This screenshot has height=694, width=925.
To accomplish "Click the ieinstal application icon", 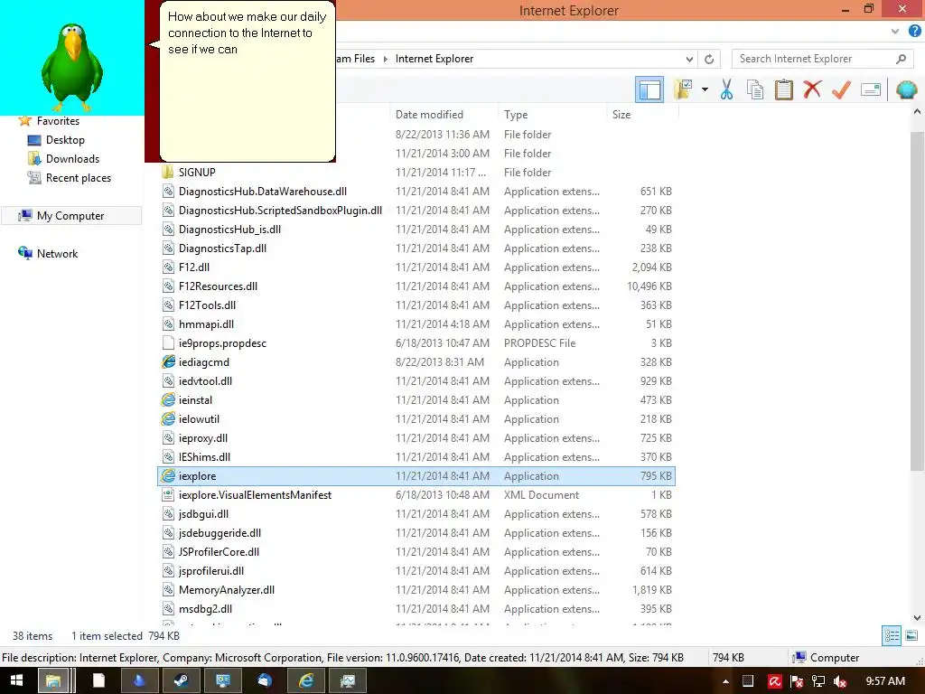I will (168, 400).
